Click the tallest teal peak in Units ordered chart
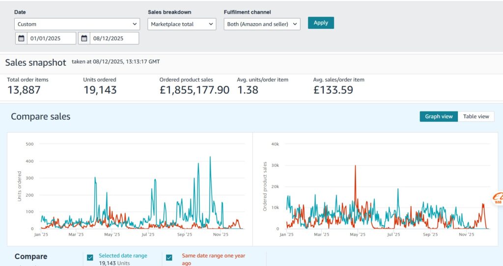The width and height of the screenshot is (503, 266). coord(210,158)
